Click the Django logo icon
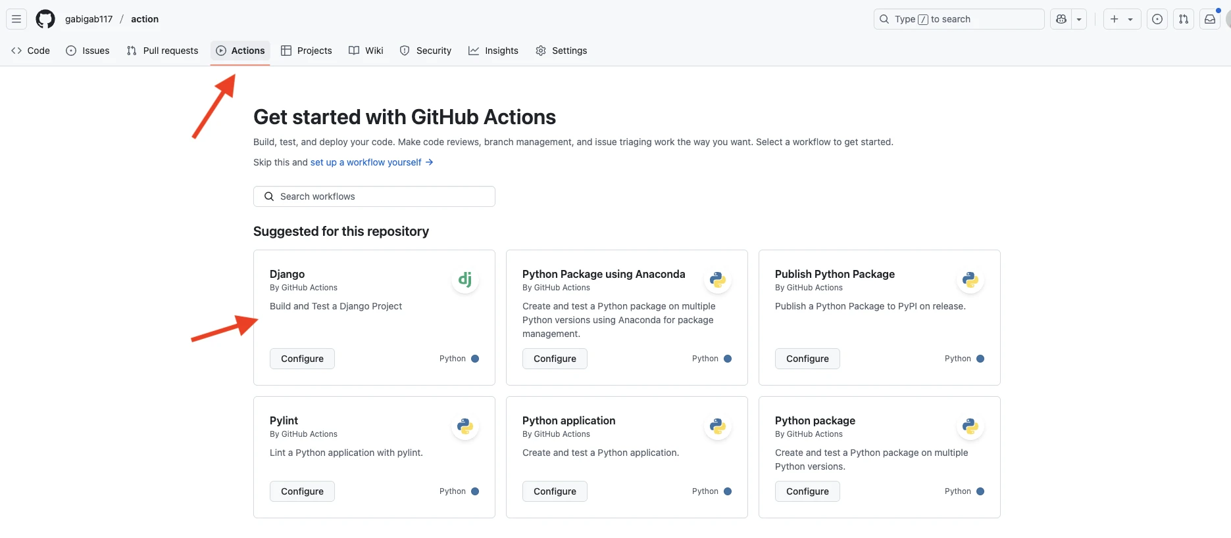 coord(465,280)
